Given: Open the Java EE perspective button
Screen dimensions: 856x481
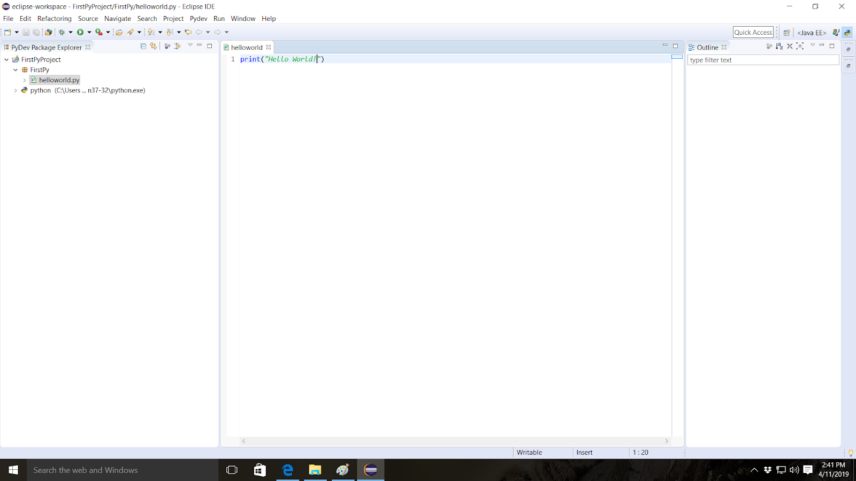Looking at the screenshot, I should tap(811, 32).
